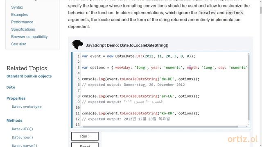
Task: Click the 'ko-KR' locale string in code
Action: click(167, 114)
